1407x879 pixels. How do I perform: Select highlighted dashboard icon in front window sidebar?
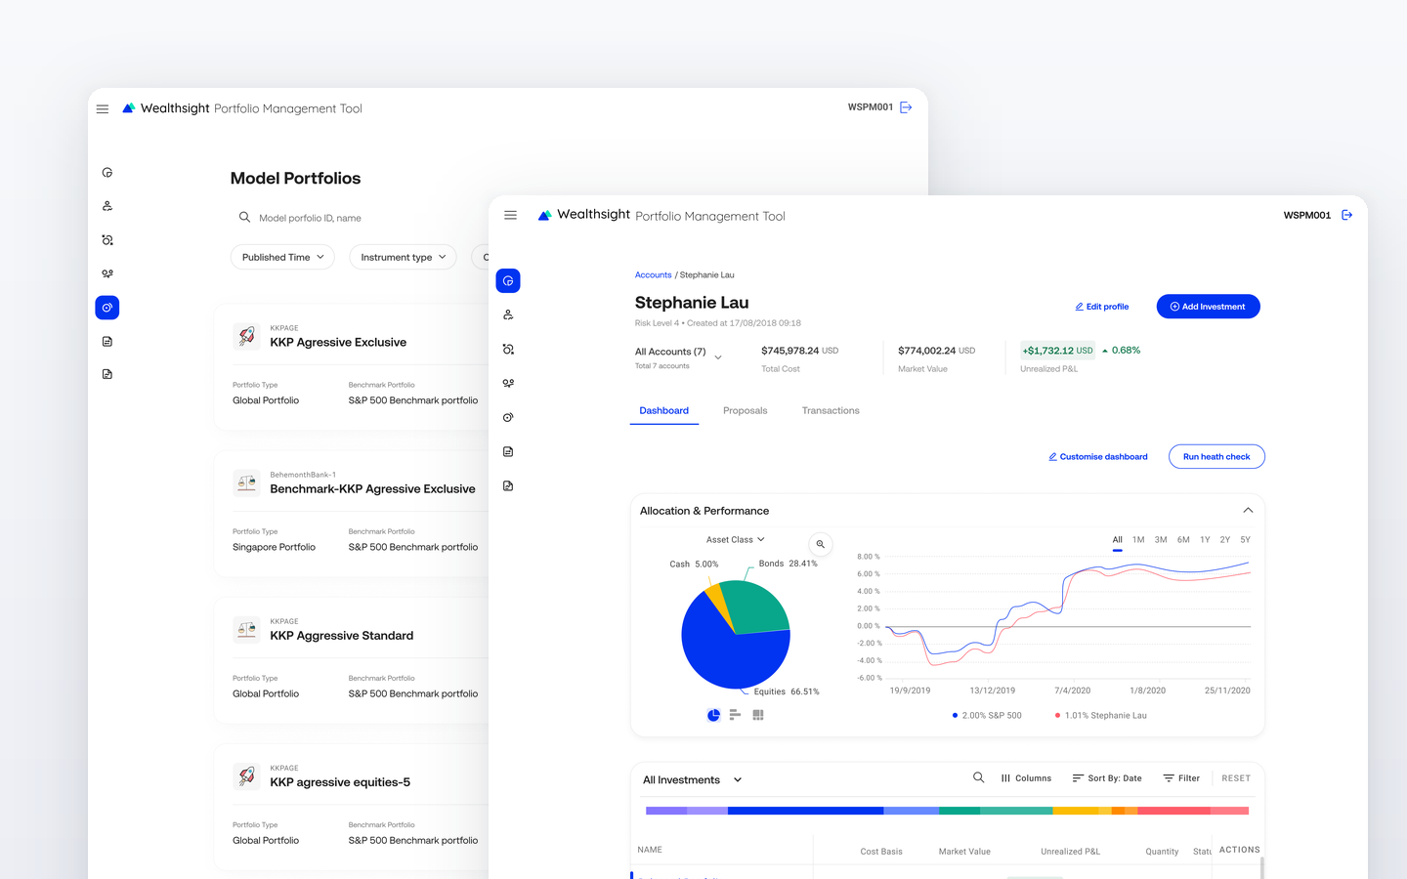coord(508,281)
